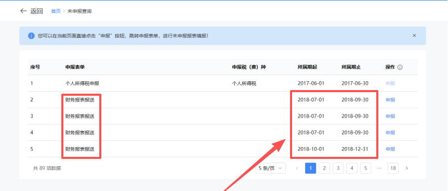Screen dimensions: 448x191
Task: Click the 共 89 项数据 total count
Action: point(47,168)
